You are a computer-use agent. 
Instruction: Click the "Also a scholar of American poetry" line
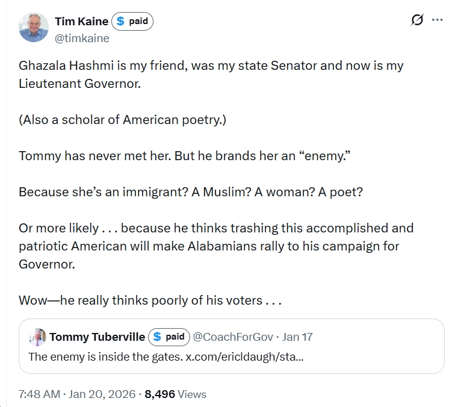(122, 119)
